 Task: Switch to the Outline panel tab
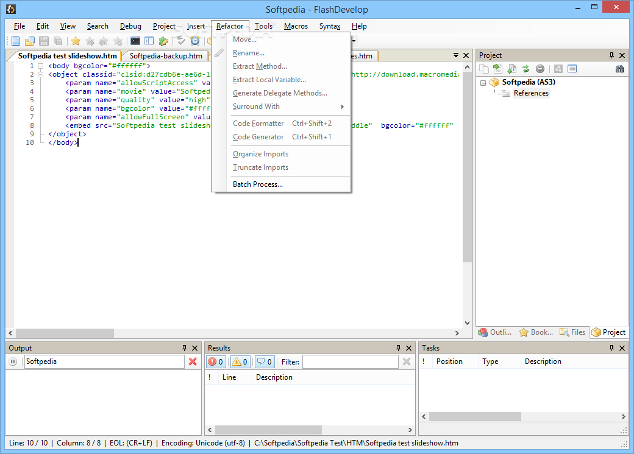point(495,332)
